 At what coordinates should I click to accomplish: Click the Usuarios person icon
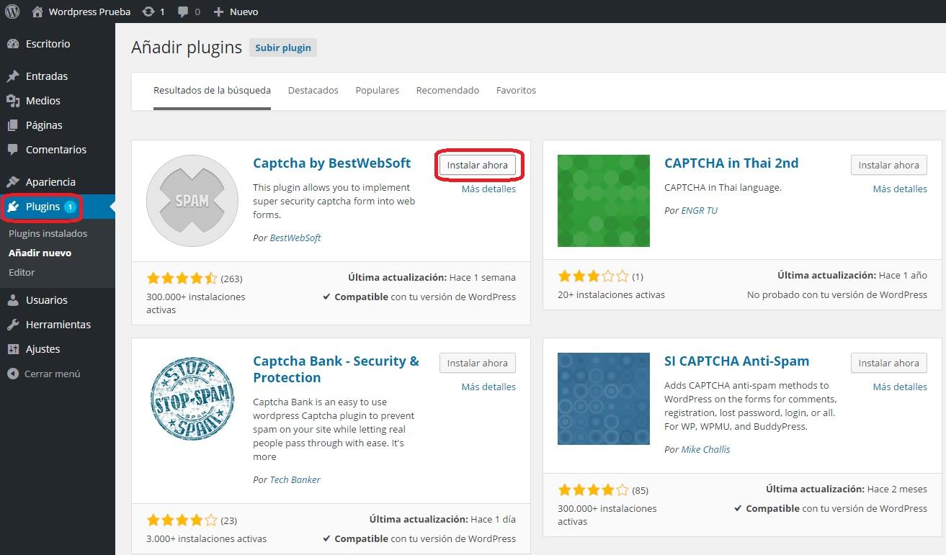[12, 300]
